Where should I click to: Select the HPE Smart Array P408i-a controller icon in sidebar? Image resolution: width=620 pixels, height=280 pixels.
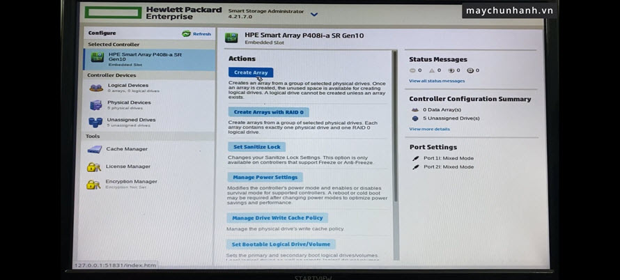98,57
